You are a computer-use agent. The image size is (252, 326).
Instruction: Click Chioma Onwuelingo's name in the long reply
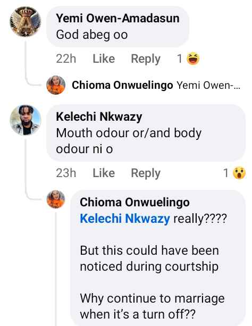[135, 202]
